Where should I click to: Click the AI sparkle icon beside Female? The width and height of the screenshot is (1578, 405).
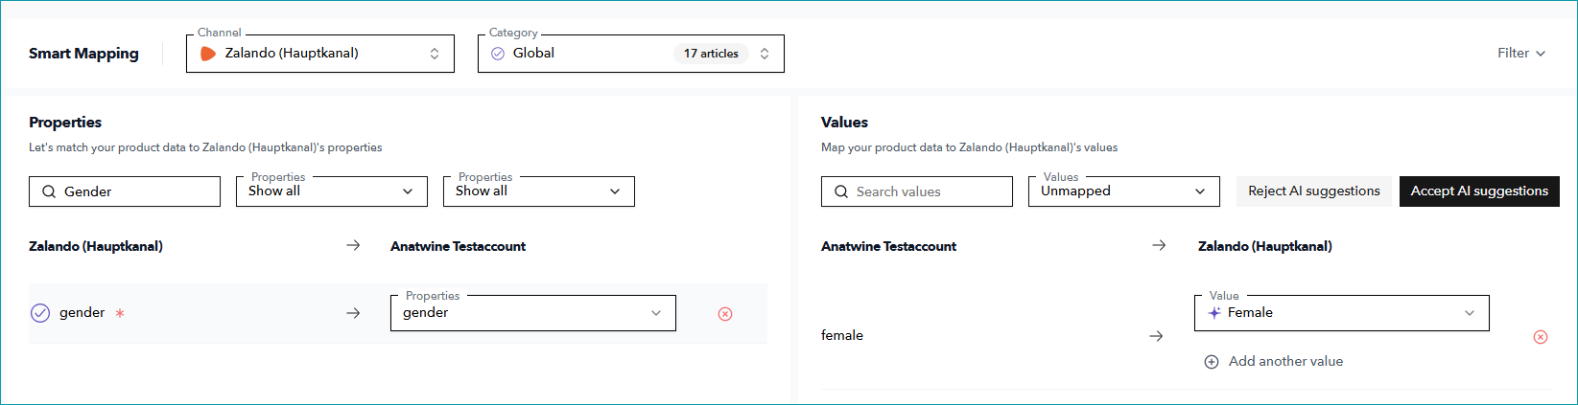[1214, 313]
